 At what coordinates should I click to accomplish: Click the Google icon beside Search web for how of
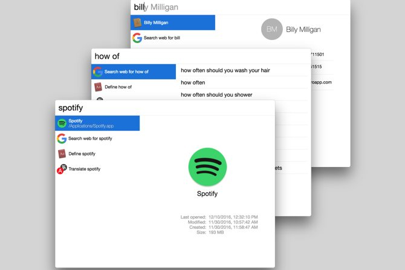point(98,71)
